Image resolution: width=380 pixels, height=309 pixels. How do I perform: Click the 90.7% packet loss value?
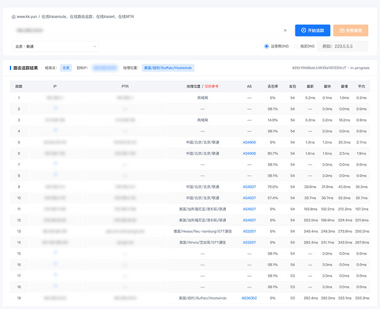(x=273, y=153)
